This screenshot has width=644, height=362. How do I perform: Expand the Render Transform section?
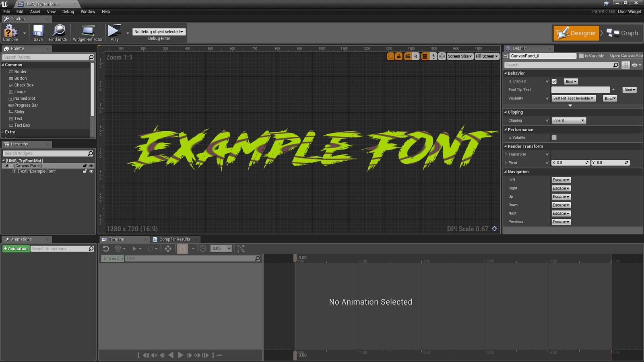(506, 146)
